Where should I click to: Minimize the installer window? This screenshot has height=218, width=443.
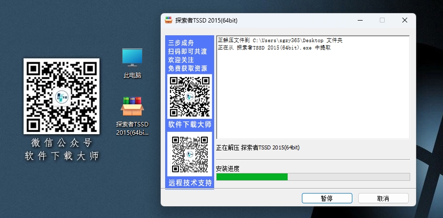click(360, 21)
